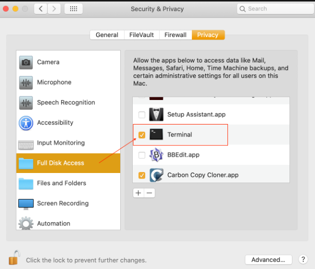Check the BBEdit.app checkbox
Screen dimensions: 315x269
(x=142, y=155)
